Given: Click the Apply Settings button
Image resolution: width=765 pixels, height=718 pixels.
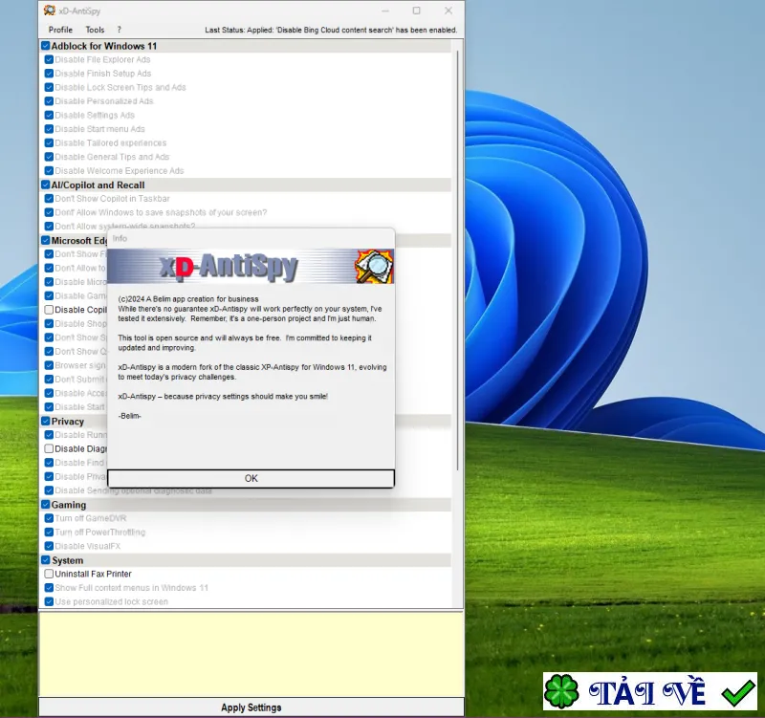Looking at the screenshot, I should (251, 707).
